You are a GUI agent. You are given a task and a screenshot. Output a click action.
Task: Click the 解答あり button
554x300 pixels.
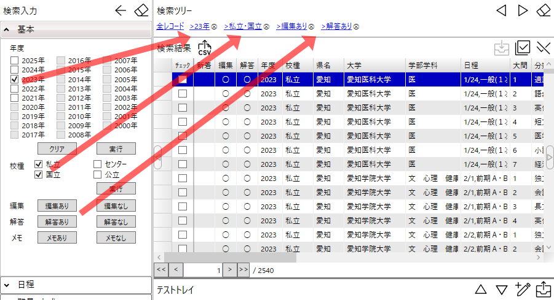point(57,221)
